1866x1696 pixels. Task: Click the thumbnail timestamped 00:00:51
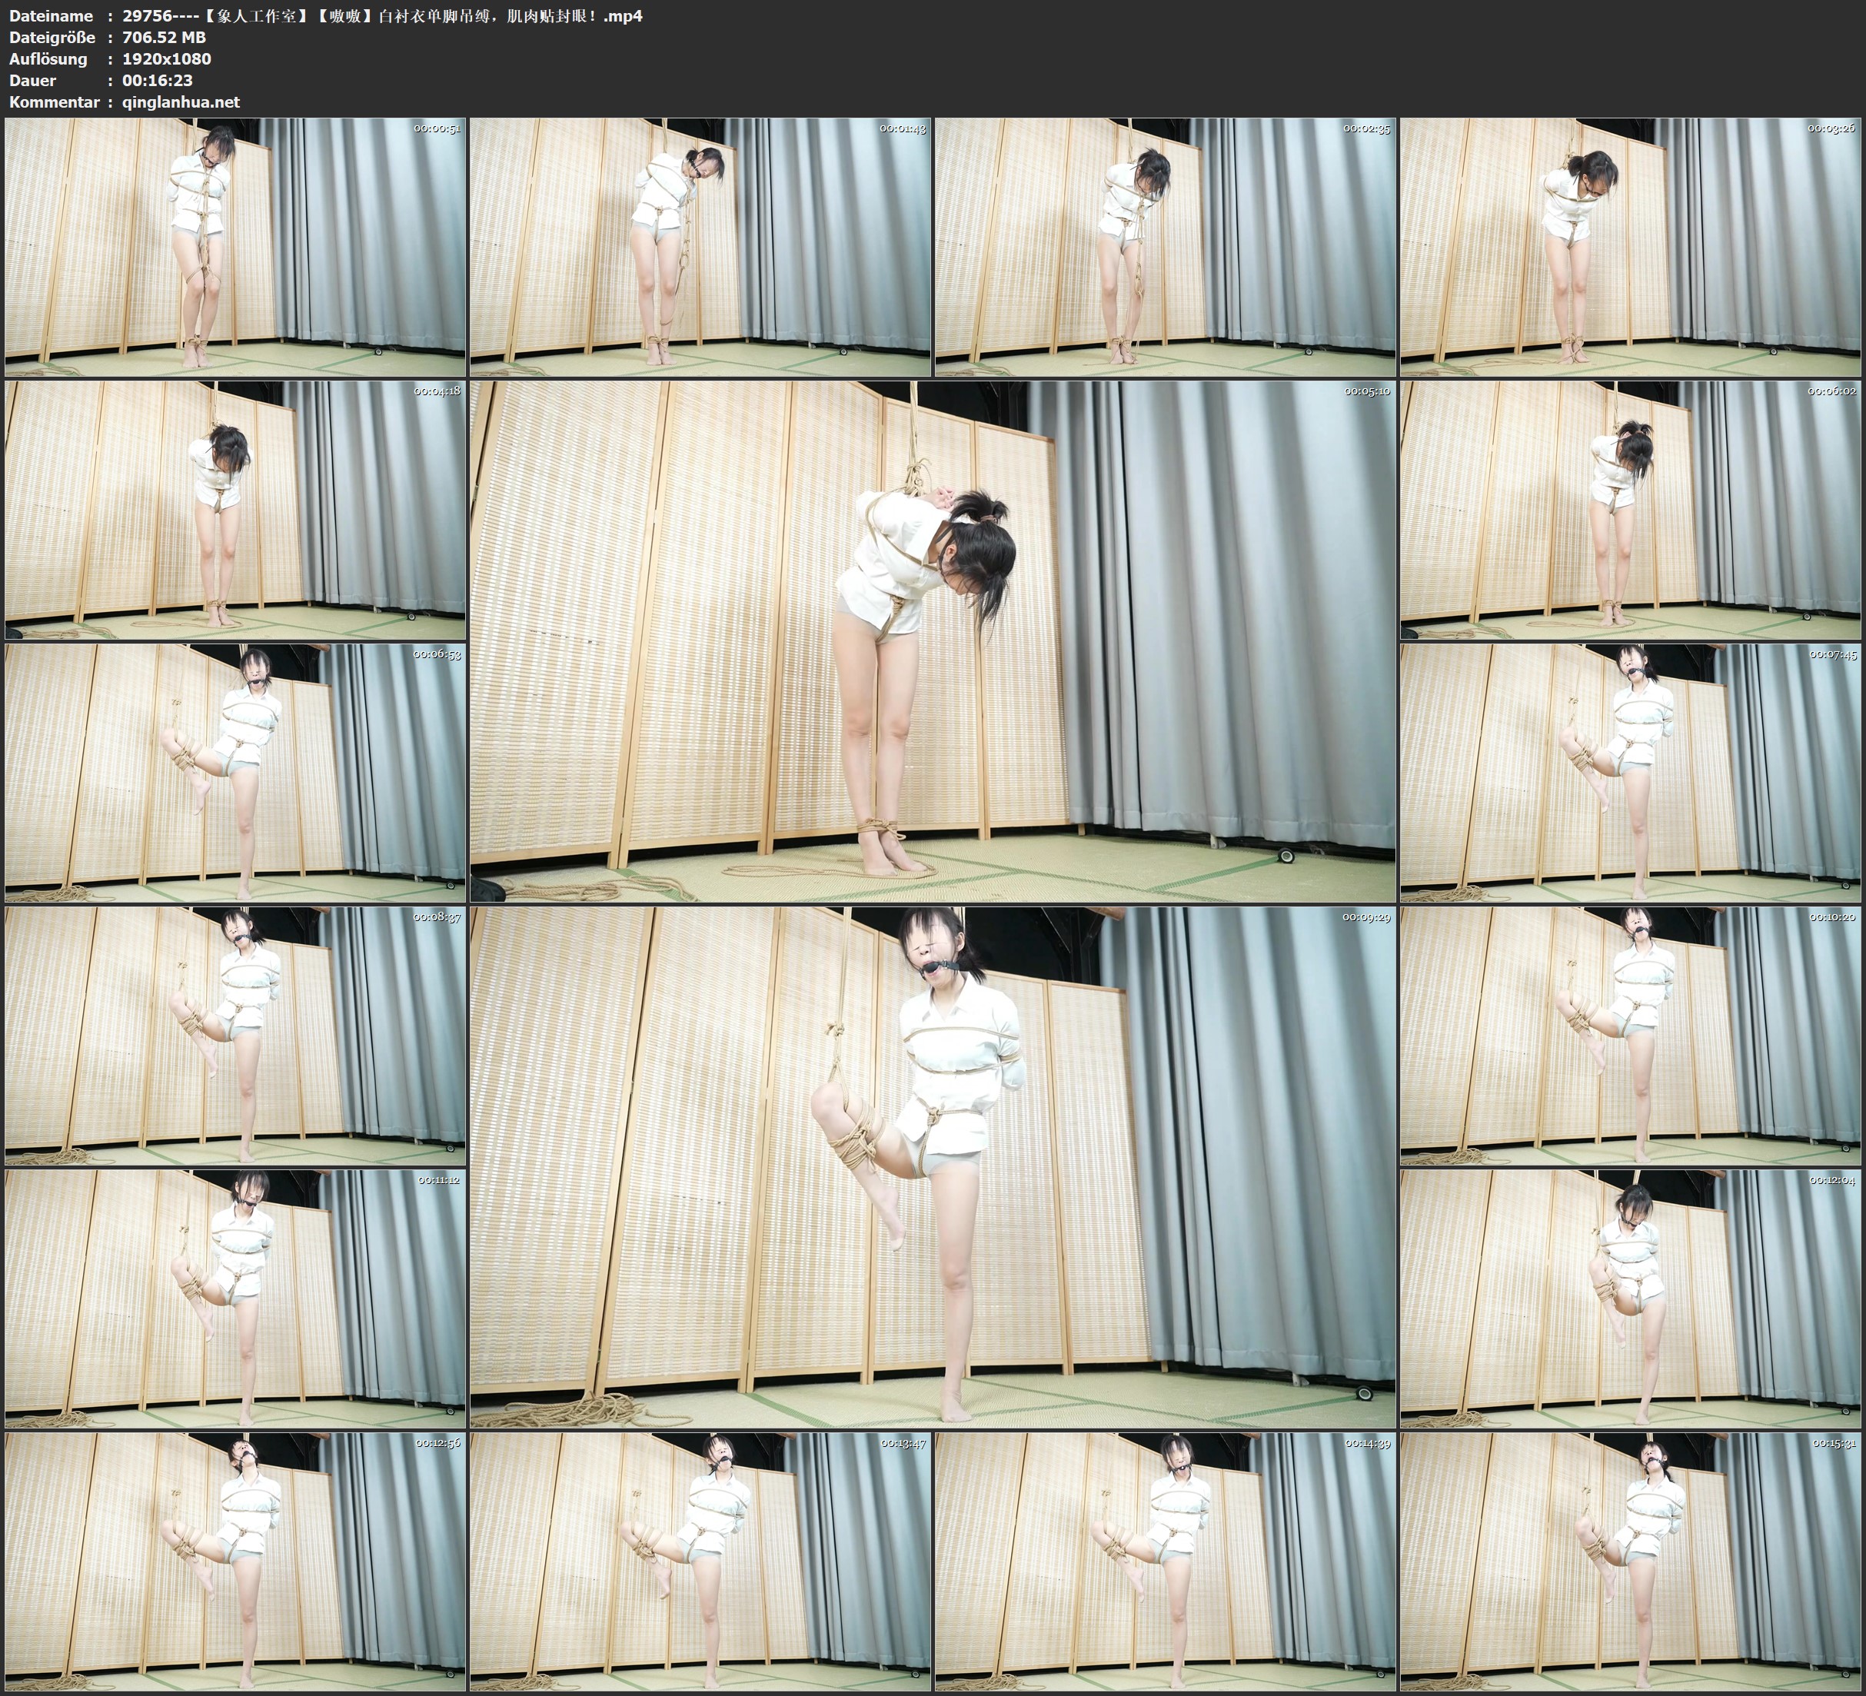[235, 248]
